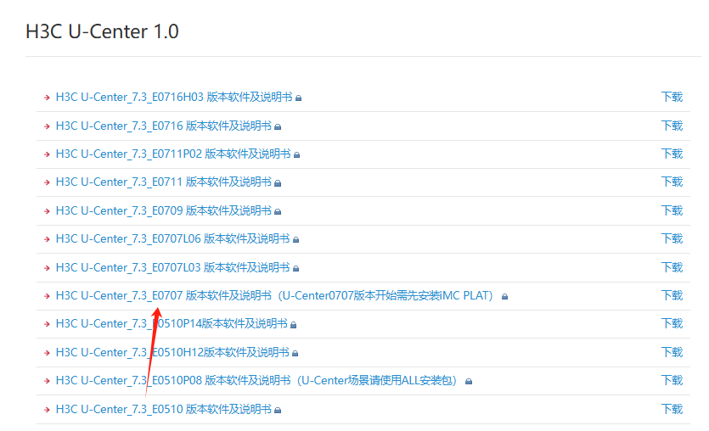
Task: Click the lock icon after E0707L06
Action: [x=295, y=240]
